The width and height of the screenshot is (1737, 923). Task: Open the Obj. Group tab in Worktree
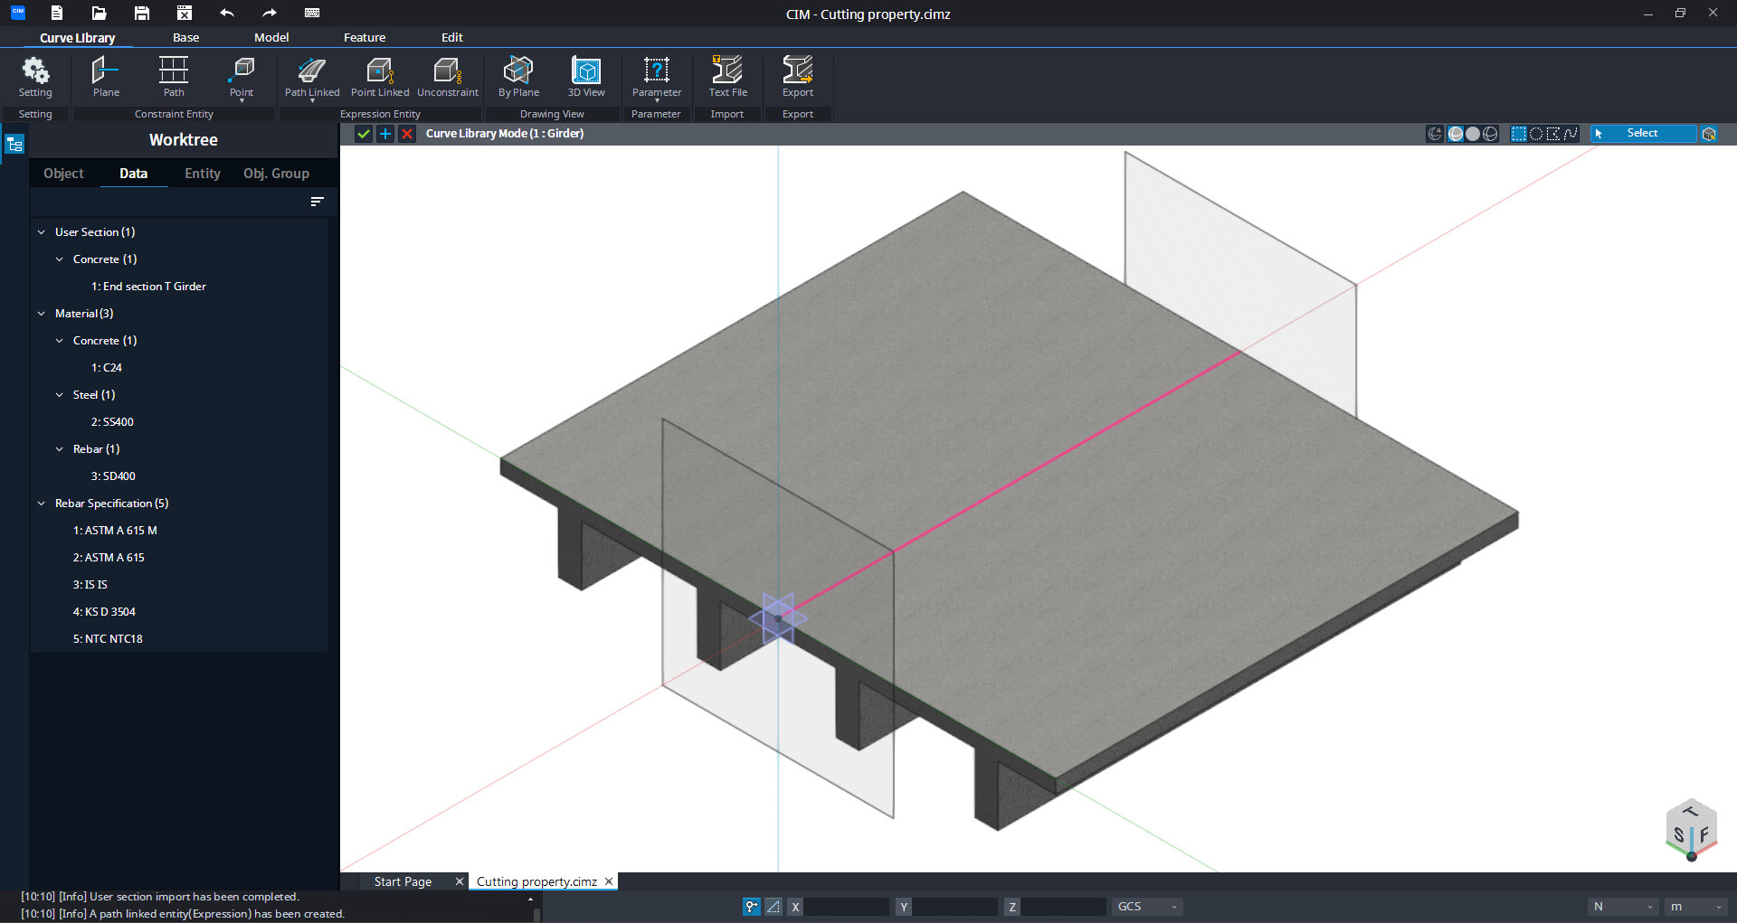point(276,174)
